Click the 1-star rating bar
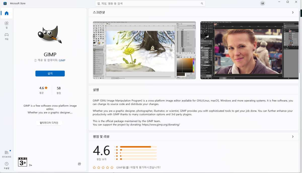 138,159
